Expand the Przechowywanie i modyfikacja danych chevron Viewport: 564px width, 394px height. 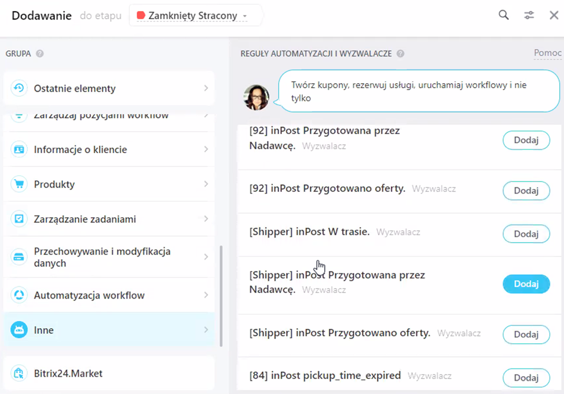click(206, 257)
